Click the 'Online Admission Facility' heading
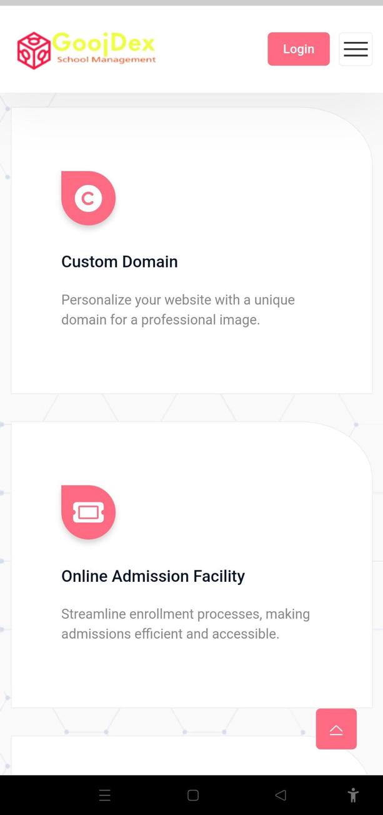Viewport: 383px width, 815px height. coord(153,576)
